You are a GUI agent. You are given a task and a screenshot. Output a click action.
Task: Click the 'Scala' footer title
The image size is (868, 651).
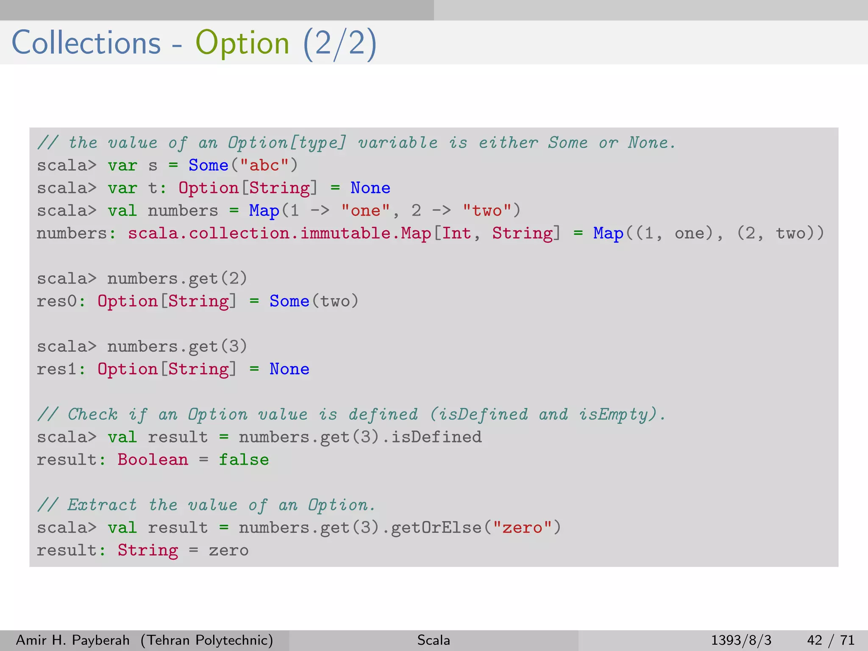434,640
